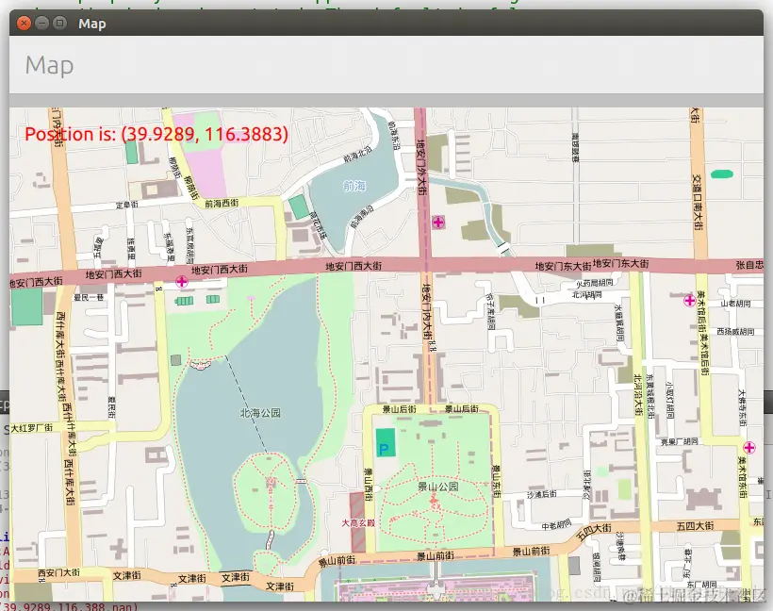Click the 五四大街 label below the building footprint
The image size is (773, 611).
coord(695,526)
